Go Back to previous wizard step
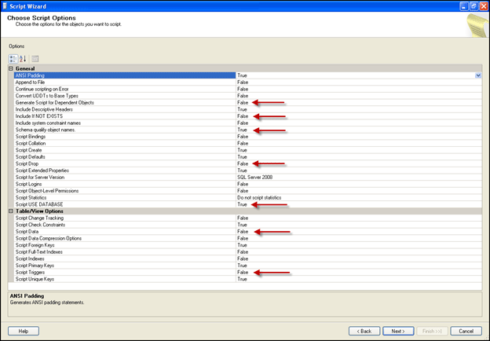 pyautogui.click(x=364, y=331)
